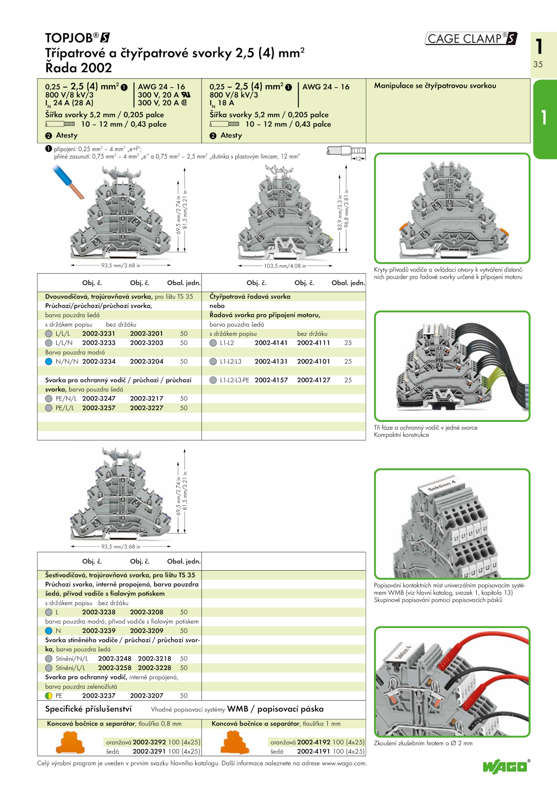Screen dimensions: 557x788
Task: Click the gray L/L/N color circle
Action: pos(49,343)
